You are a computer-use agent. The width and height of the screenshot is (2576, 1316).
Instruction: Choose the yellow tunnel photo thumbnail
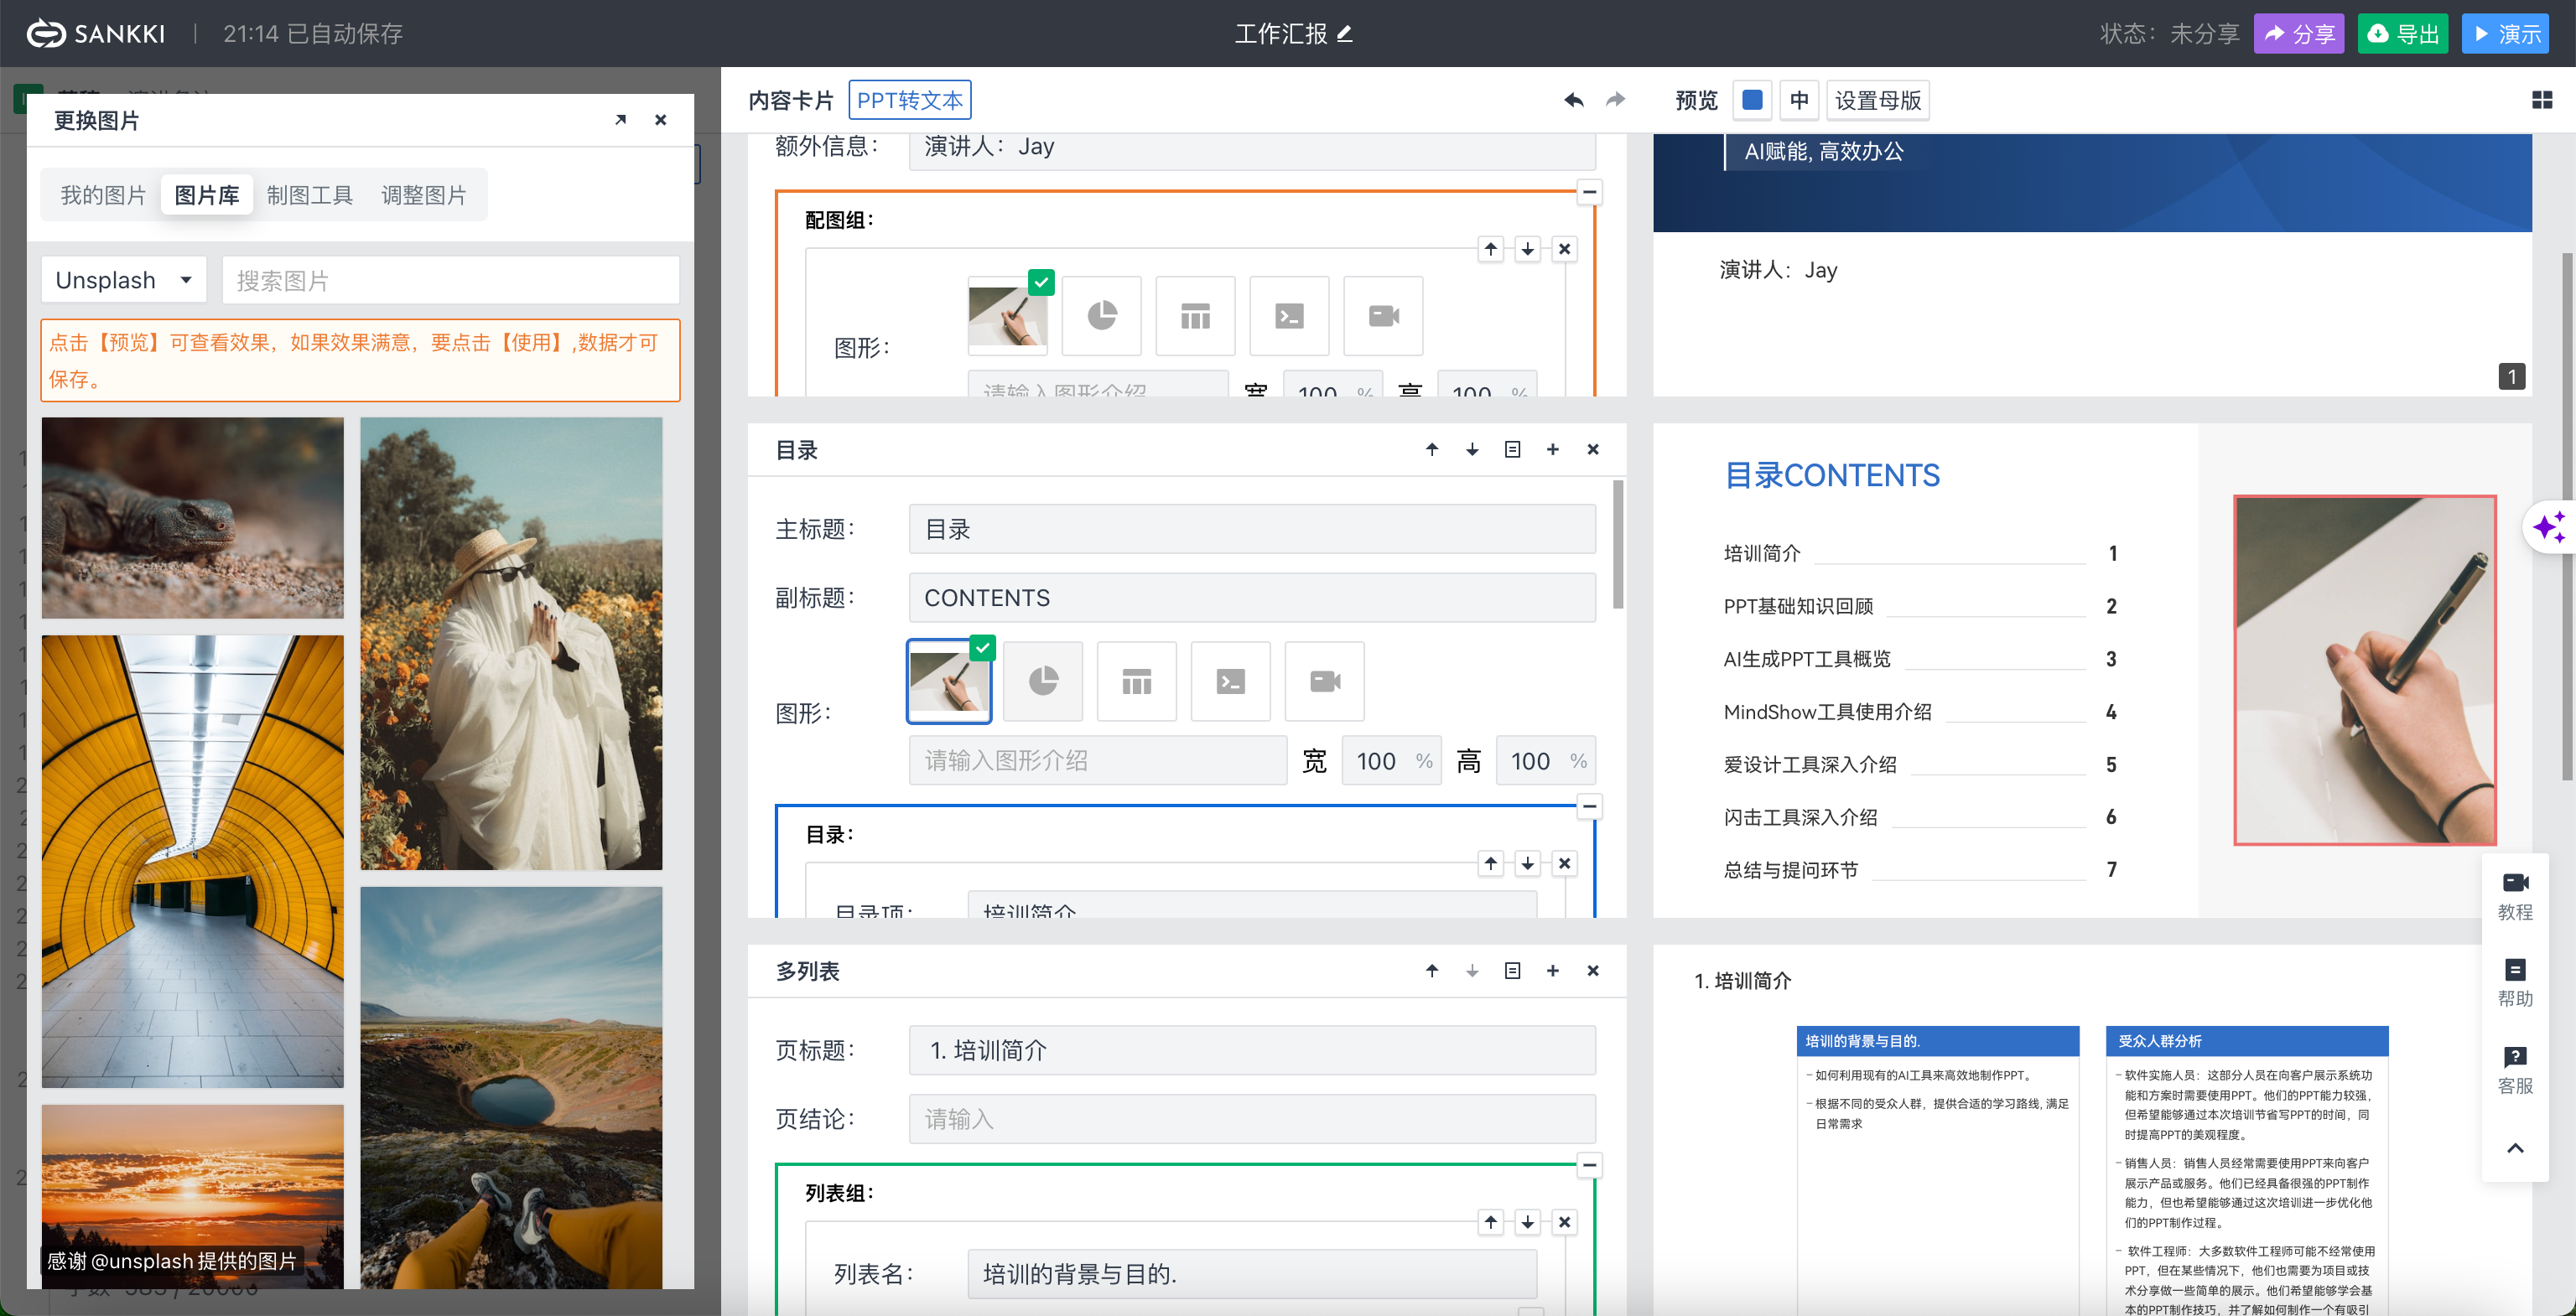(x=193, y=862)
